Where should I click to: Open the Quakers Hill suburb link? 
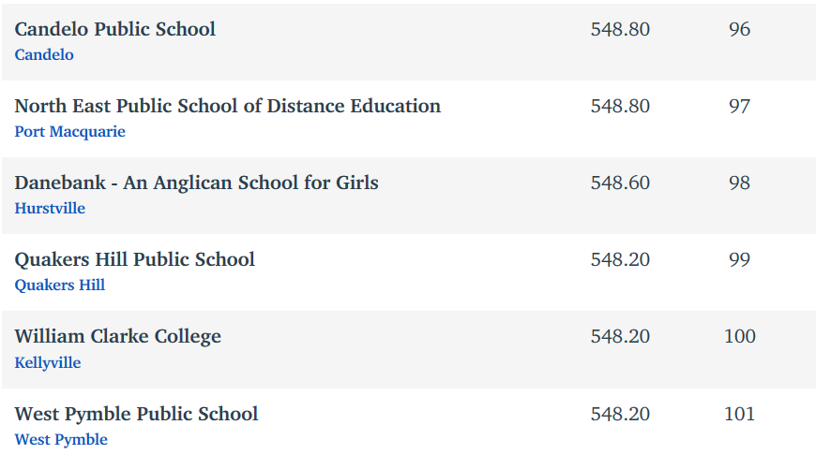(x=60, y=286)
